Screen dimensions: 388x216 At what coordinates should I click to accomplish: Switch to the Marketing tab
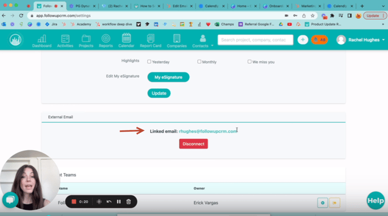click(x=308, y=6)
